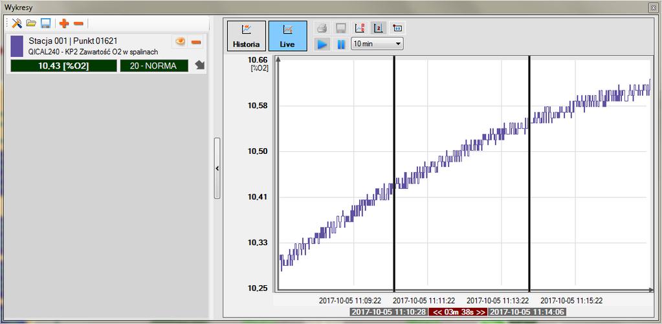662x324 pixels.
Task: Click the cursor timestamp 2017-10-05 11:10:28
Action: [x=388, y=312]
